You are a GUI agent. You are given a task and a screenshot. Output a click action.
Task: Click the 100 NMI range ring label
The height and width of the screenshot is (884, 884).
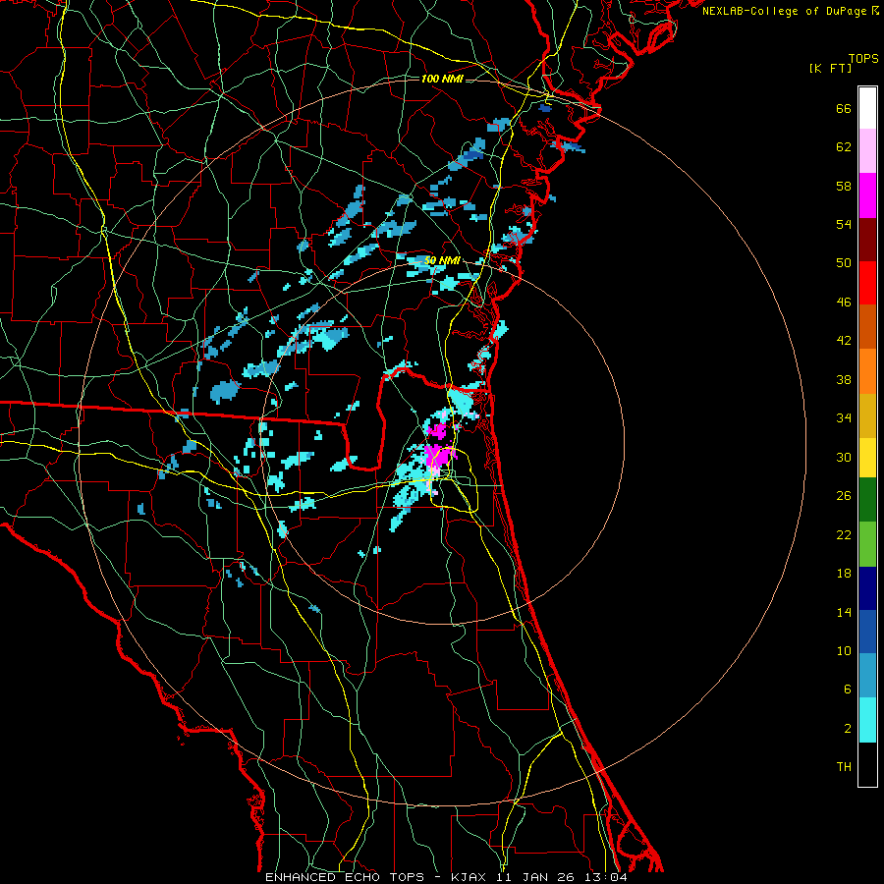(442, 79)
